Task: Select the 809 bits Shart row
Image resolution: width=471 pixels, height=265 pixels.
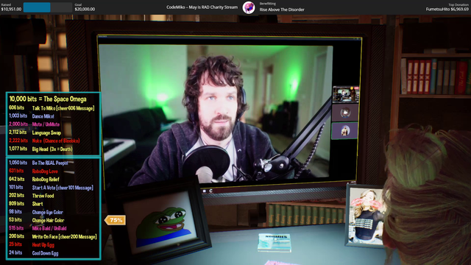Action: click(x=26, y=204)
